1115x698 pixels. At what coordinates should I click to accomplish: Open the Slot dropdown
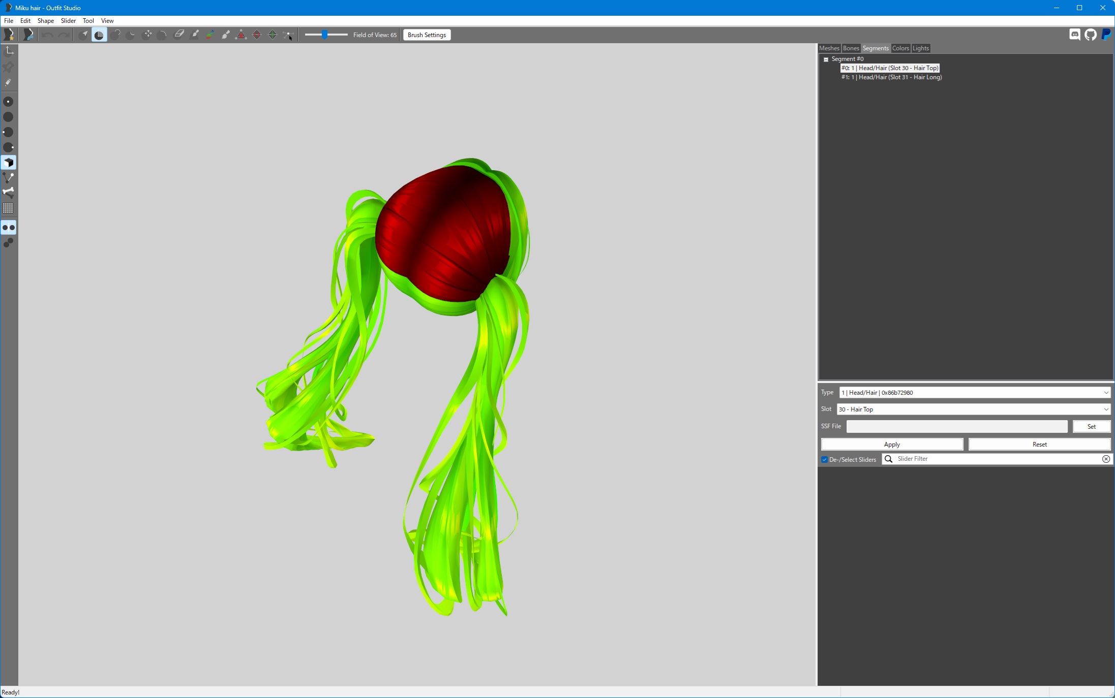[x=974, y=409]
